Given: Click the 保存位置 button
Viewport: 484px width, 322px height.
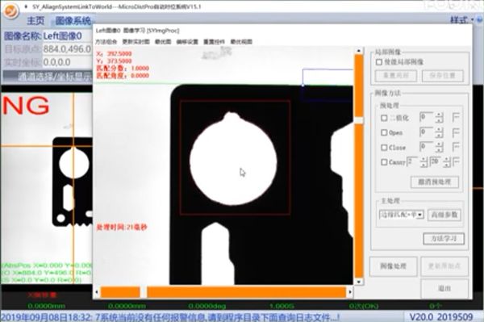Looking at the screenshot, I should (x=443, y=76).
